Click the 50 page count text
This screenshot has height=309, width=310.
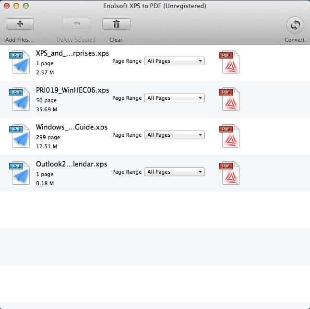point(46,100)
